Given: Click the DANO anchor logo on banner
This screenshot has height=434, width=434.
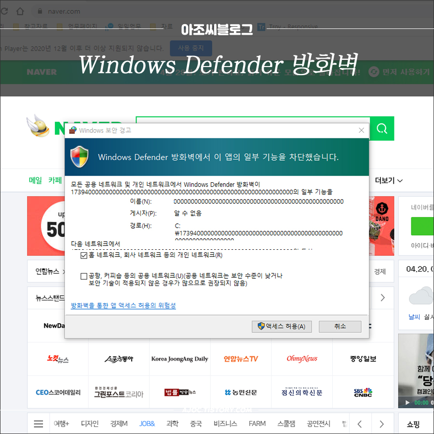Looking at the screenshot, I should pyautogui.click(x=382, y=212).
